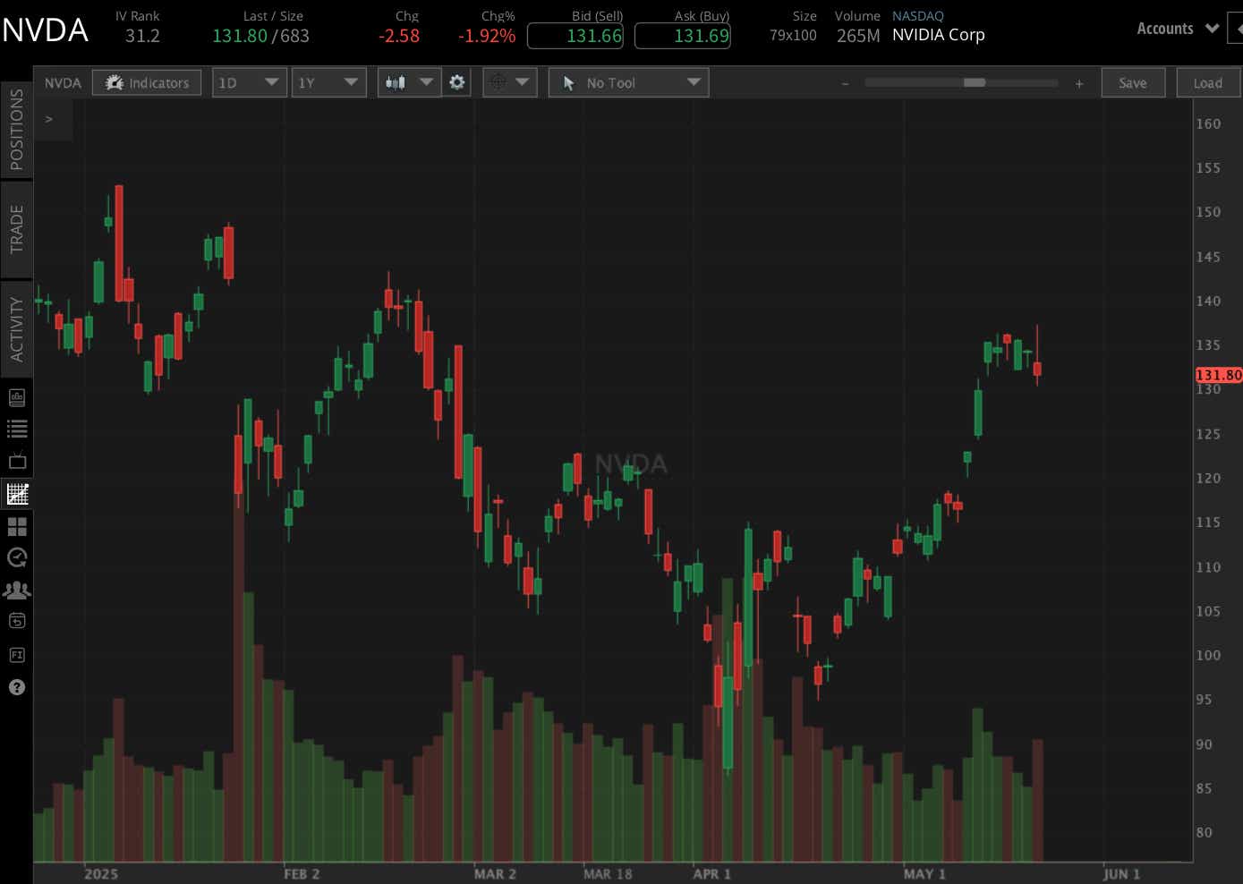Screen dimensions: 1243x884
Task: Select the active chart icon in the sidebar
Action: [x=17, y=494]
